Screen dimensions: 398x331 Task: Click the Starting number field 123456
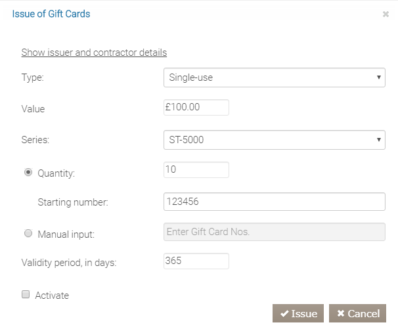(274, 202)
